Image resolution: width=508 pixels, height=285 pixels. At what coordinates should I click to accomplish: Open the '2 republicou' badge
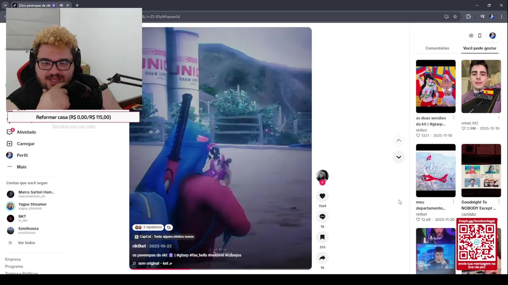pyautogui.click(x=148, y=227)
